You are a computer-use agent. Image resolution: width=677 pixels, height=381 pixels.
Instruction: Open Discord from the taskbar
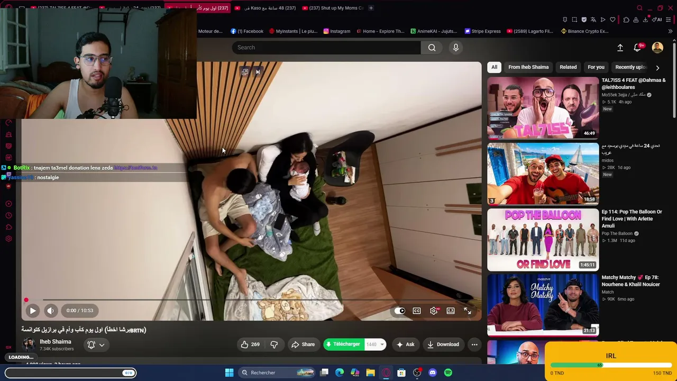click(433, 373)
